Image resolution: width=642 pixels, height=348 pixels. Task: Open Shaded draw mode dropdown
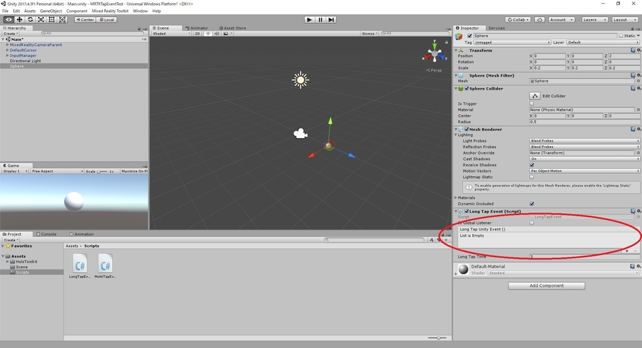tap(172, 34)
